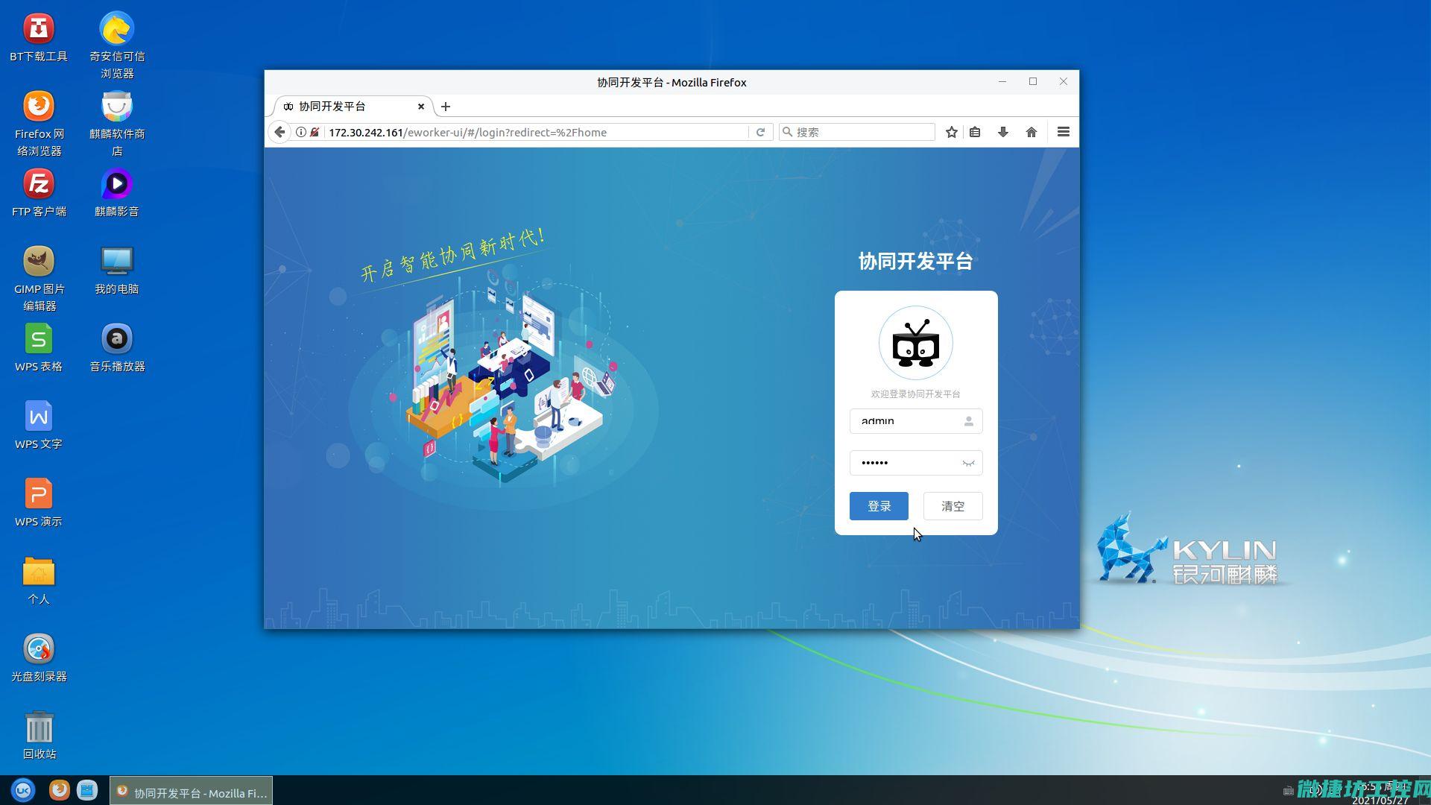Click the user icon in username field

[x=968, y=421]
